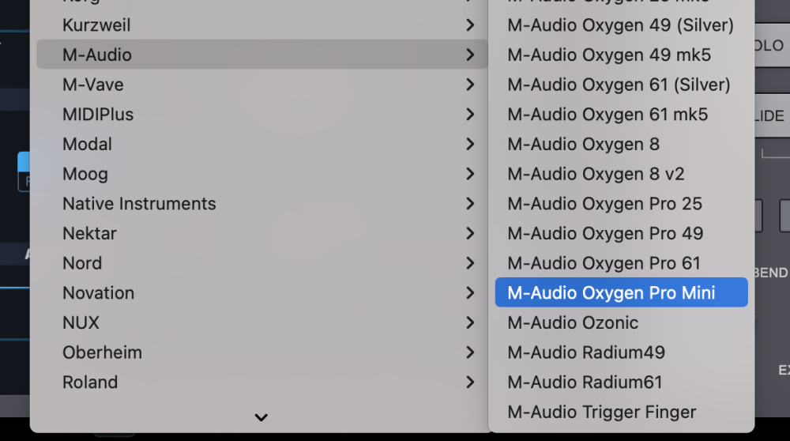Select M-Audio Oxygen Pro Mini
This screenshot has width=790, height=441.
pyautogui.click(x=611, y=293)
